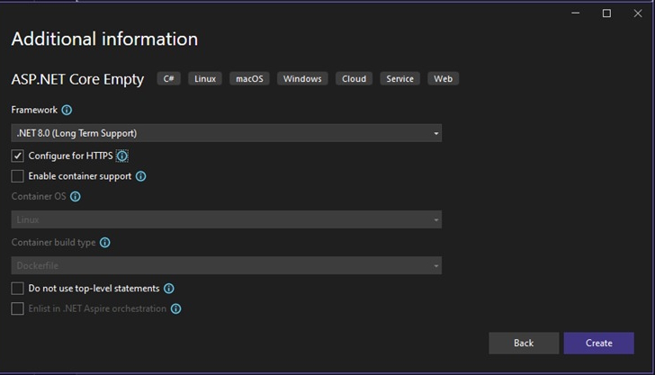Click the C# tag
The height and width of the screenshot is (375, 655).
tap(169, 78)
